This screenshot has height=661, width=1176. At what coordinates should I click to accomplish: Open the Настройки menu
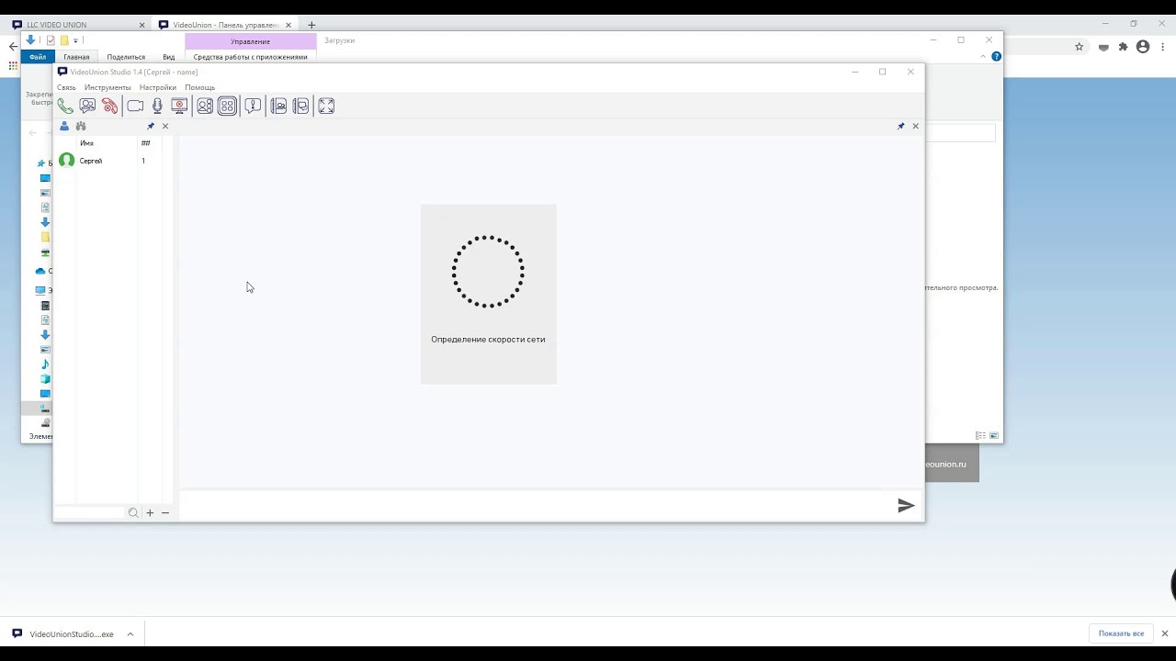(x=157, y=87)
